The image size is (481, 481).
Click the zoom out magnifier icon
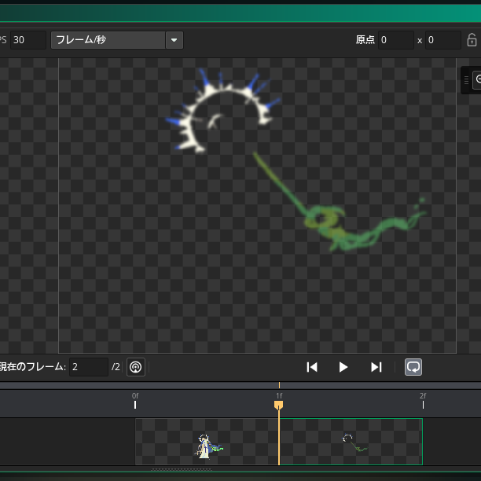(477, 80)
